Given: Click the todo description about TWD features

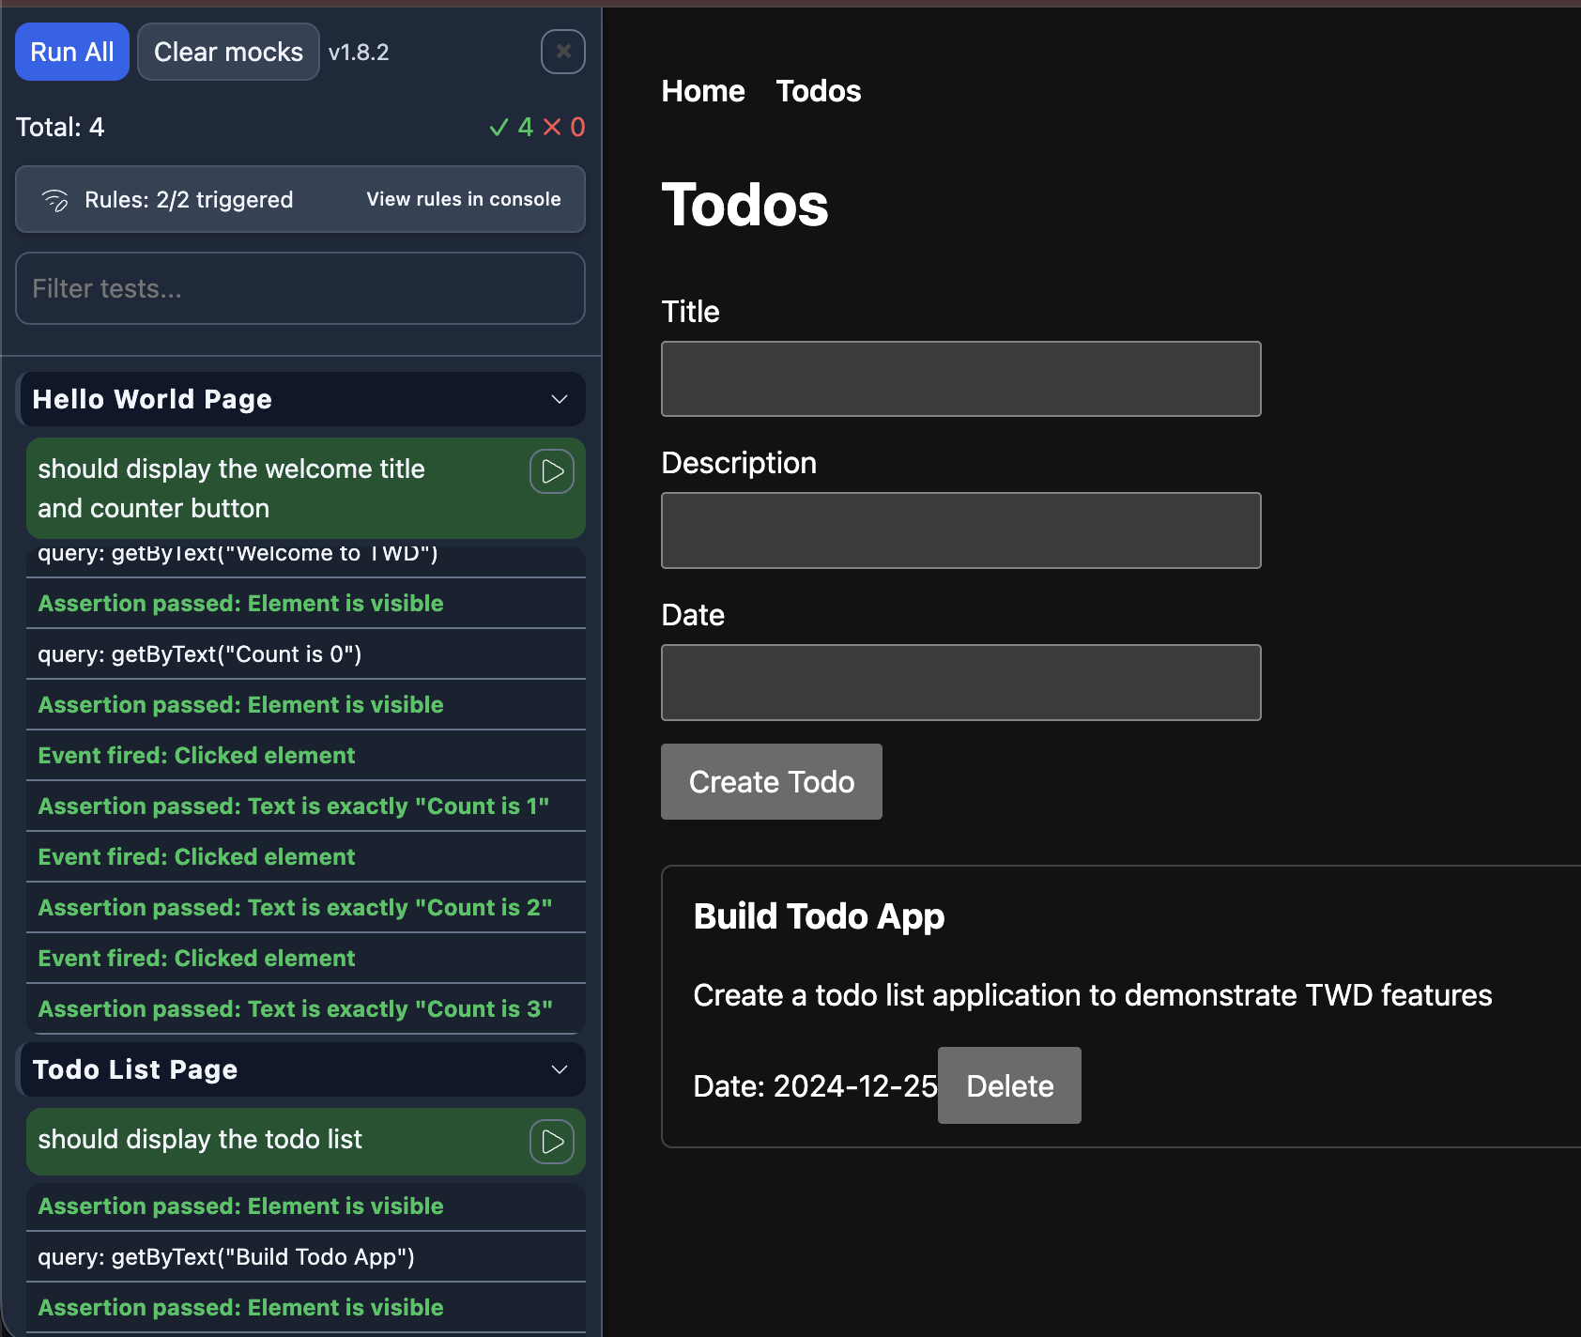Looking at the screenshot, I should tap(1093, 995).
